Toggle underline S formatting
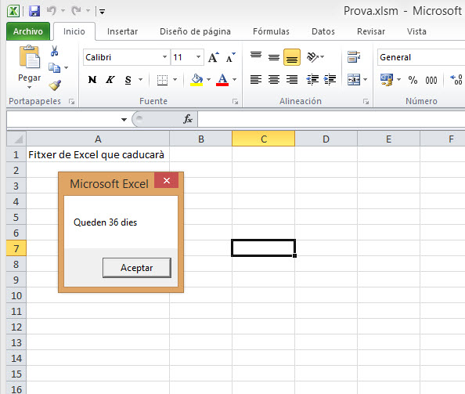The image size is (465, 394). click(128, 80)
